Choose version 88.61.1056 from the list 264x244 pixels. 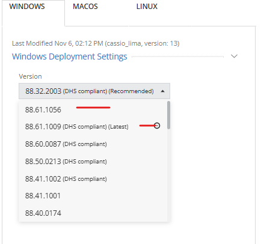click(93, 110)
